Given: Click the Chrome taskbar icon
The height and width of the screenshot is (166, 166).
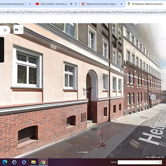Looking at the screenshot, I should [43, 162].
